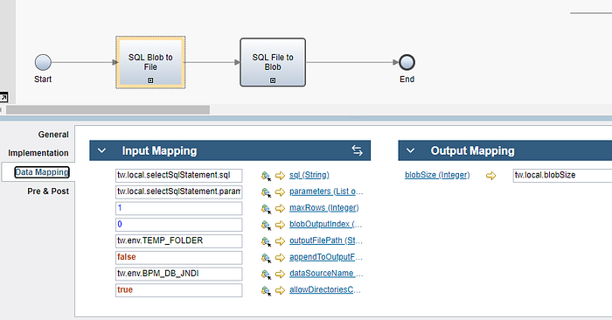
Task: Click the expand arrow icon at canvas corner
Action: [x=3, y=97]
